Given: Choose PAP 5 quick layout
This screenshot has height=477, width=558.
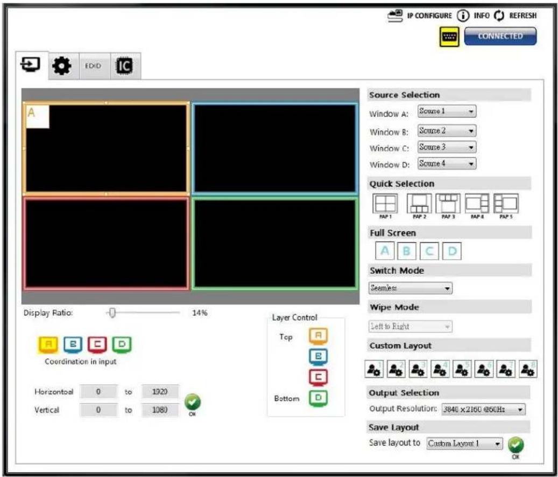Looking at the screenshot, I should pos(506,206).
